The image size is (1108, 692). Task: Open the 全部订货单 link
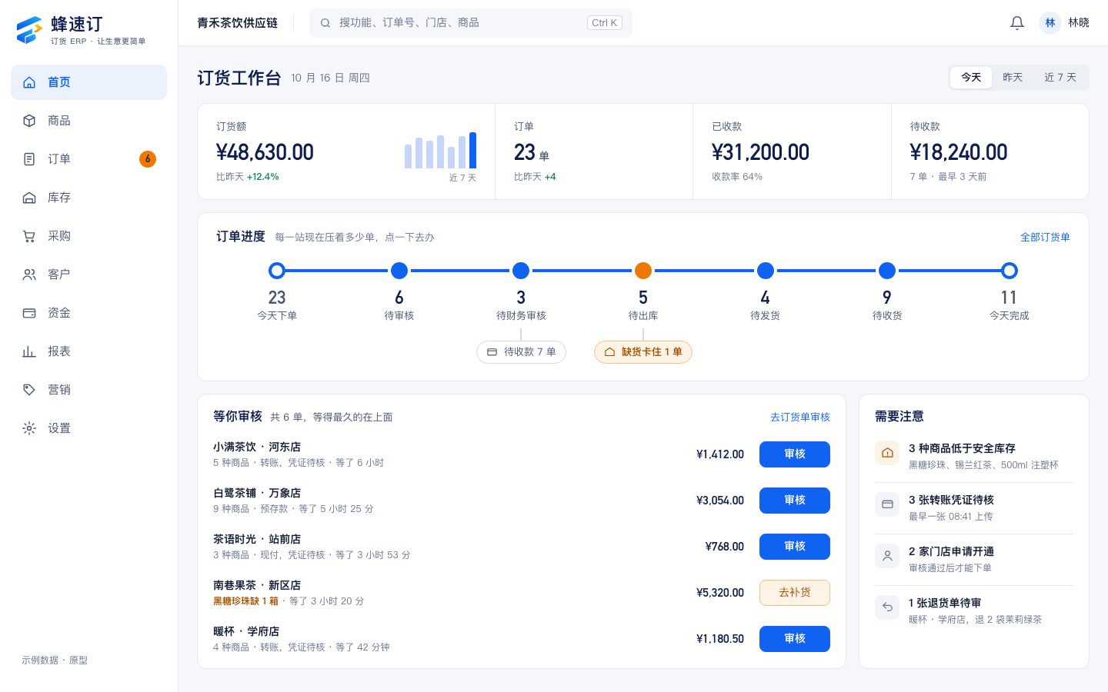pyautogui.click(x=1045, y=238)
